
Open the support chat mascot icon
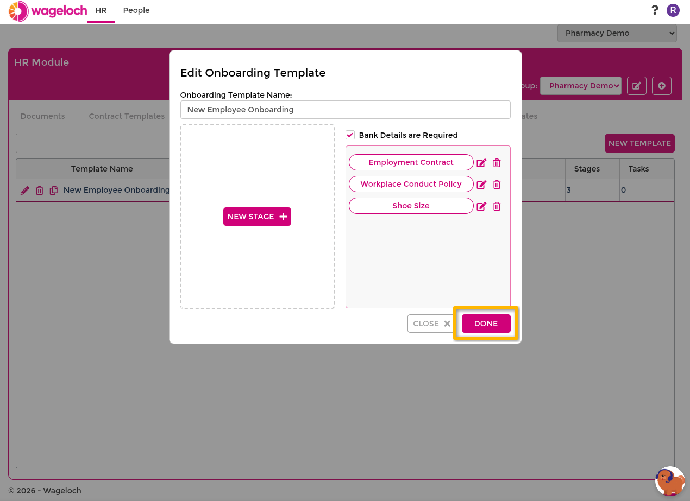670,481
